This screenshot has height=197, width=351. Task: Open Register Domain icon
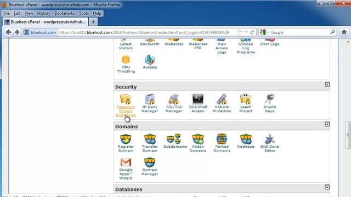click(x=126, y=139)
